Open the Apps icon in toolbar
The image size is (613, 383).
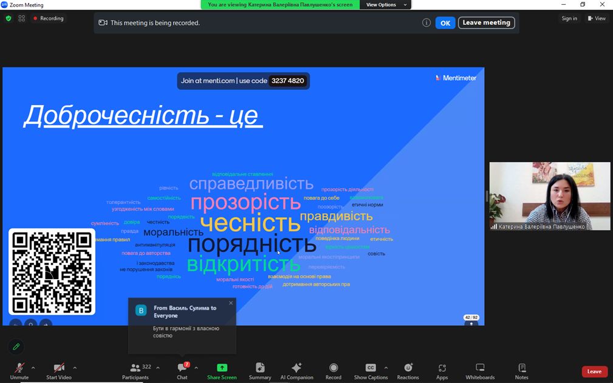tap(442, 370)
